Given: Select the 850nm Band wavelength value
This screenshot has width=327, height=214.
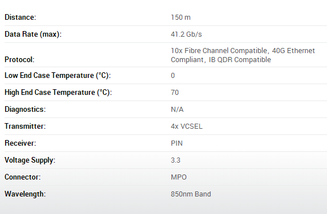Looking at the screenshot, I should 191,194.
